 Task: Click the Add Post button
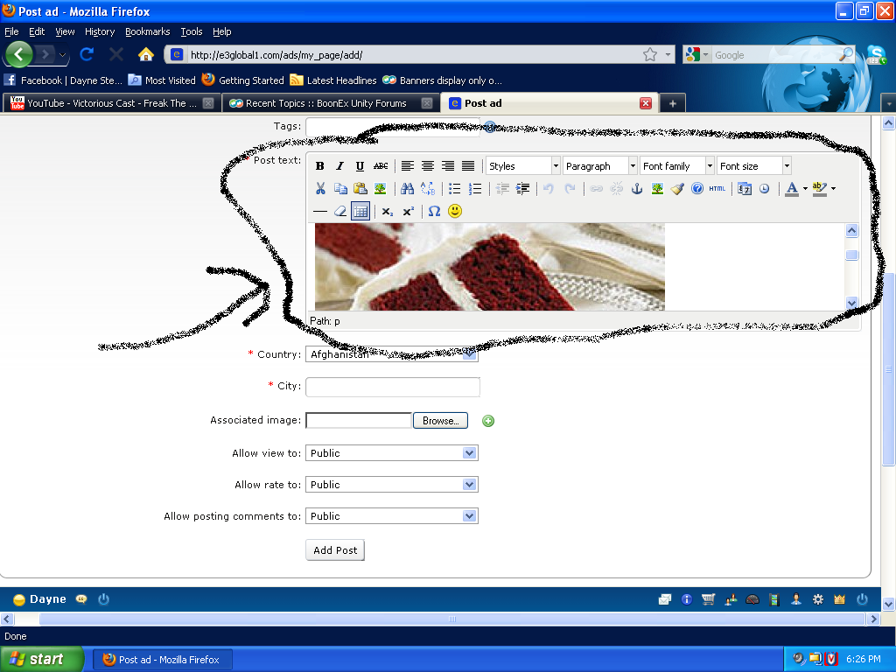[x=335, y=550]
